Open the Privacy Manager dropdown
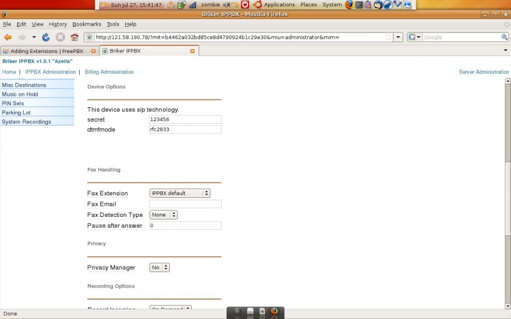Screen dimensions: 511x319 click(159, 267)
